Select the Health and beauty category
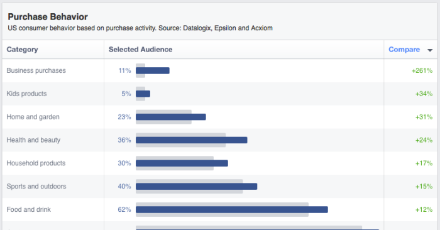This screenshot has width=440, height=230. pos(33,140)
